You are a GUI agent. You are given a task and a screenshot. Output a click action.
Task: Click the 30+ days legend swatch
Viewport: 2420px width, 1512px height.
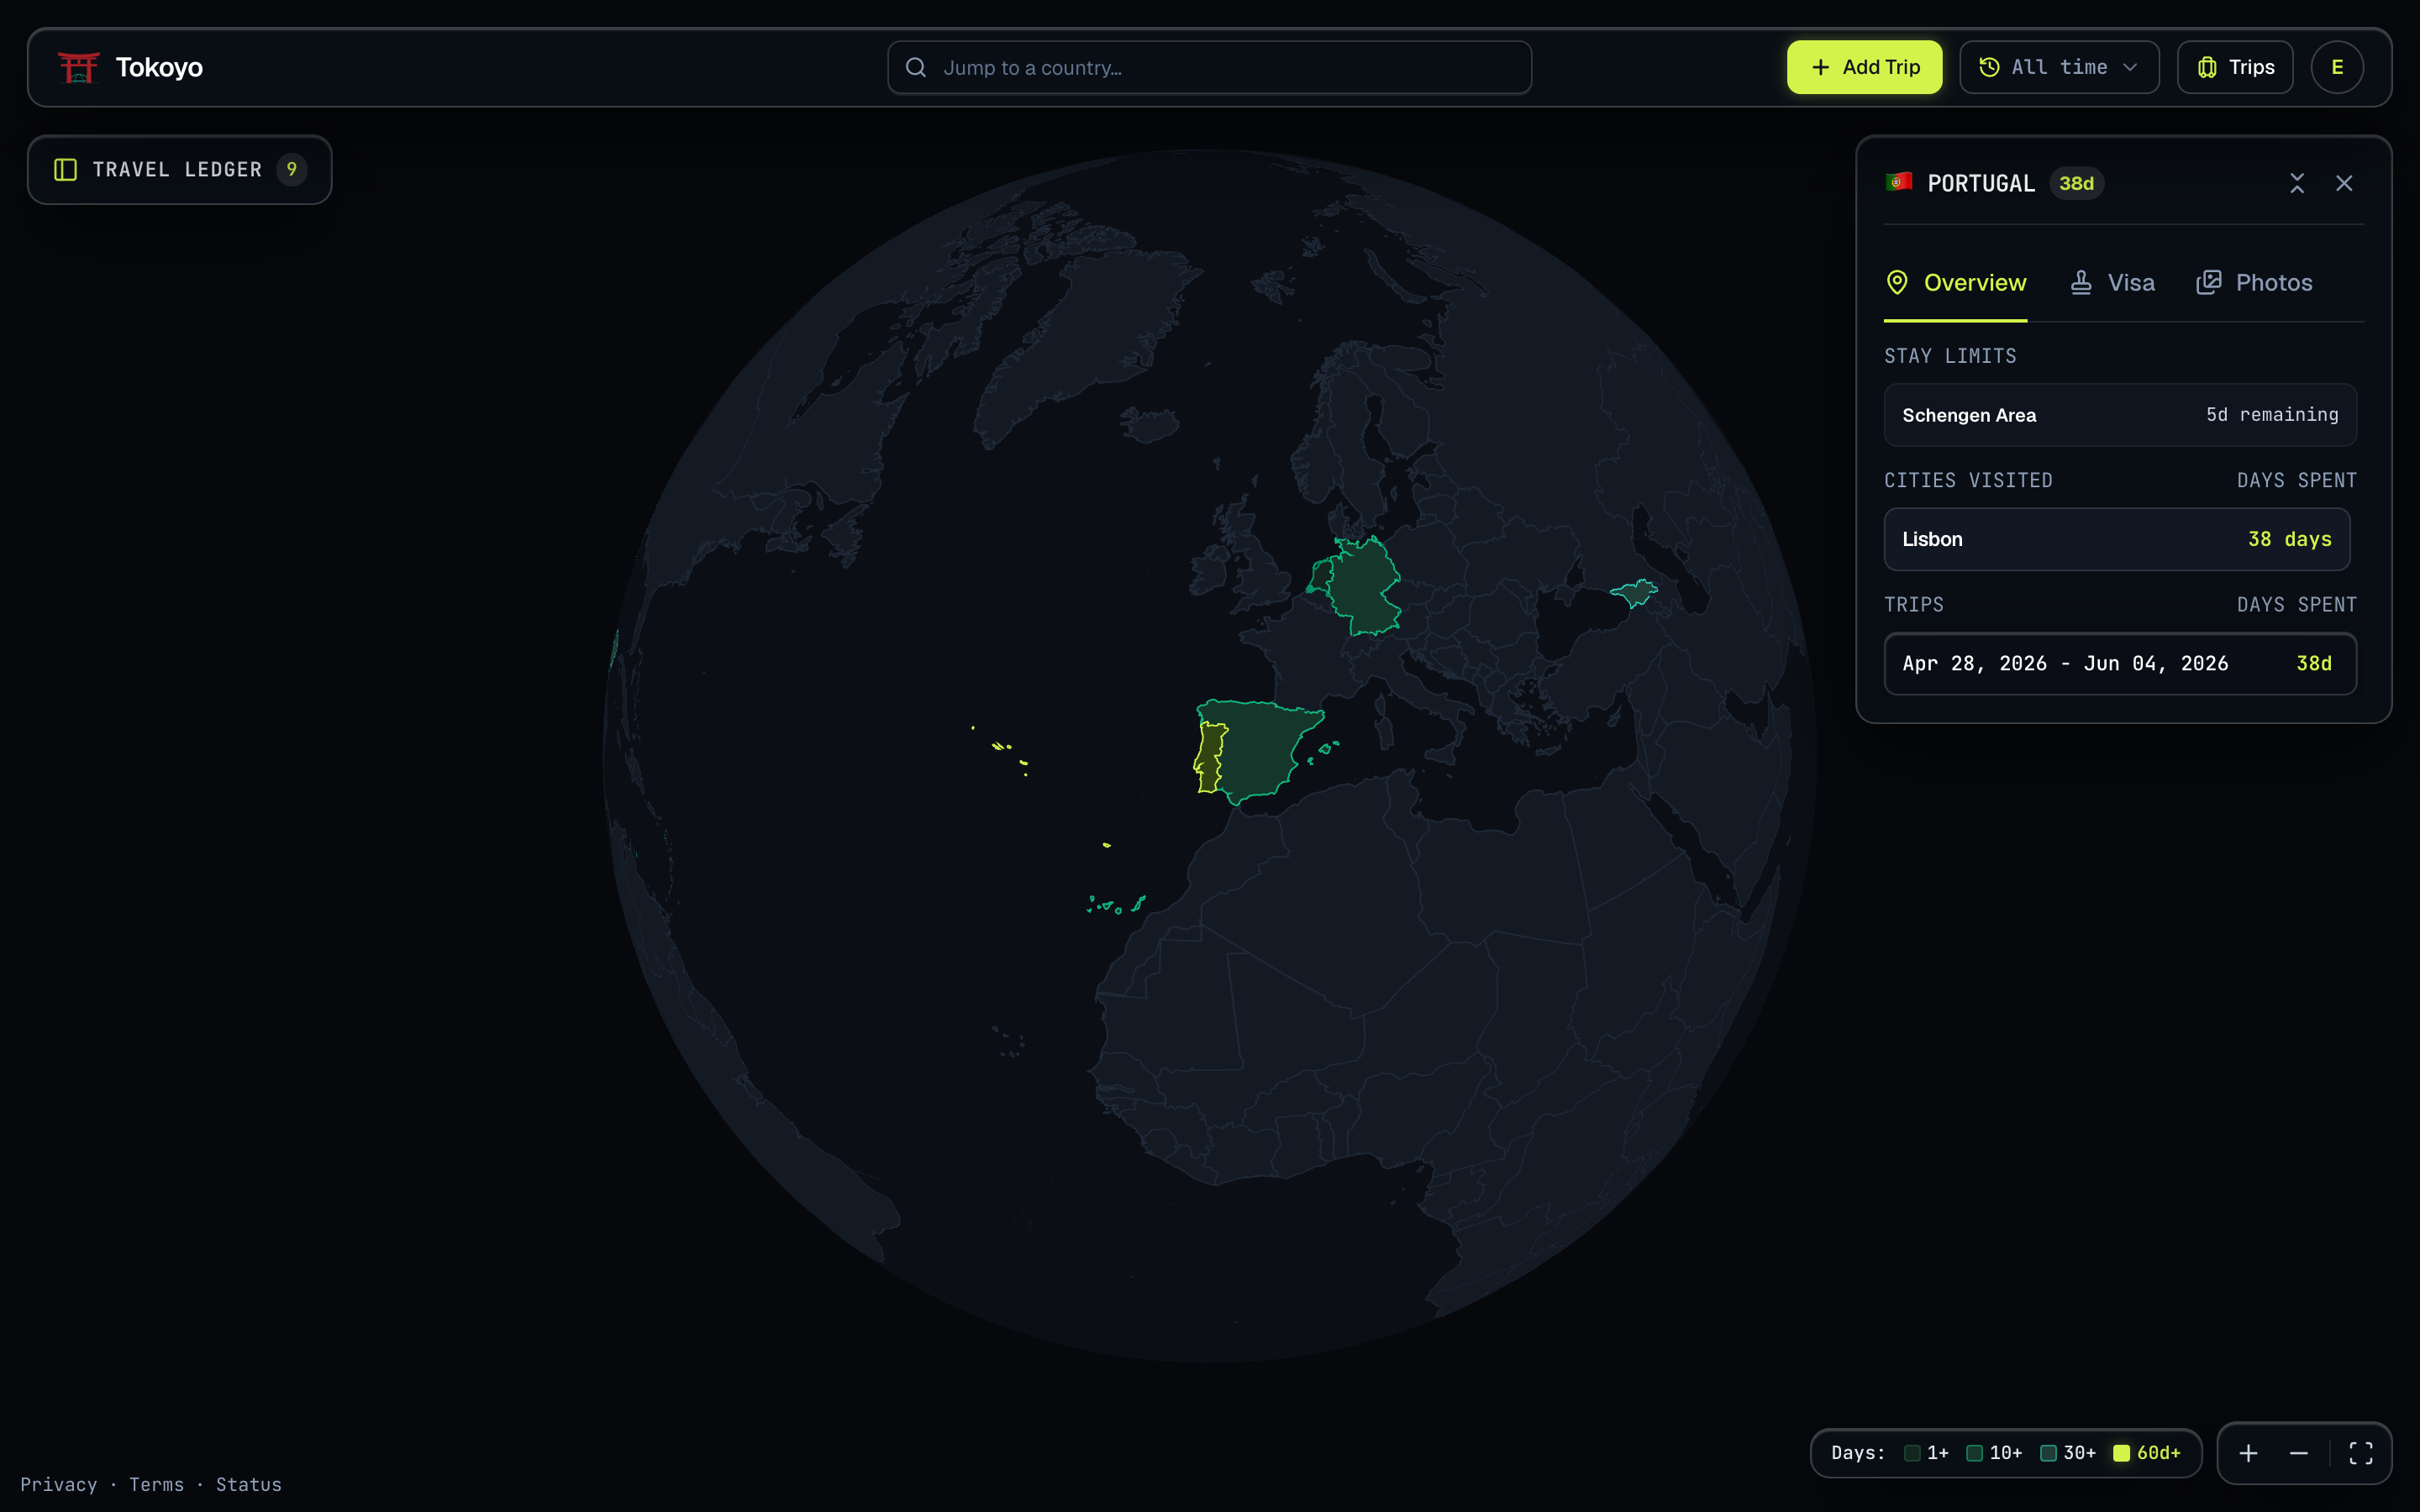(x=2048, y=1453)
